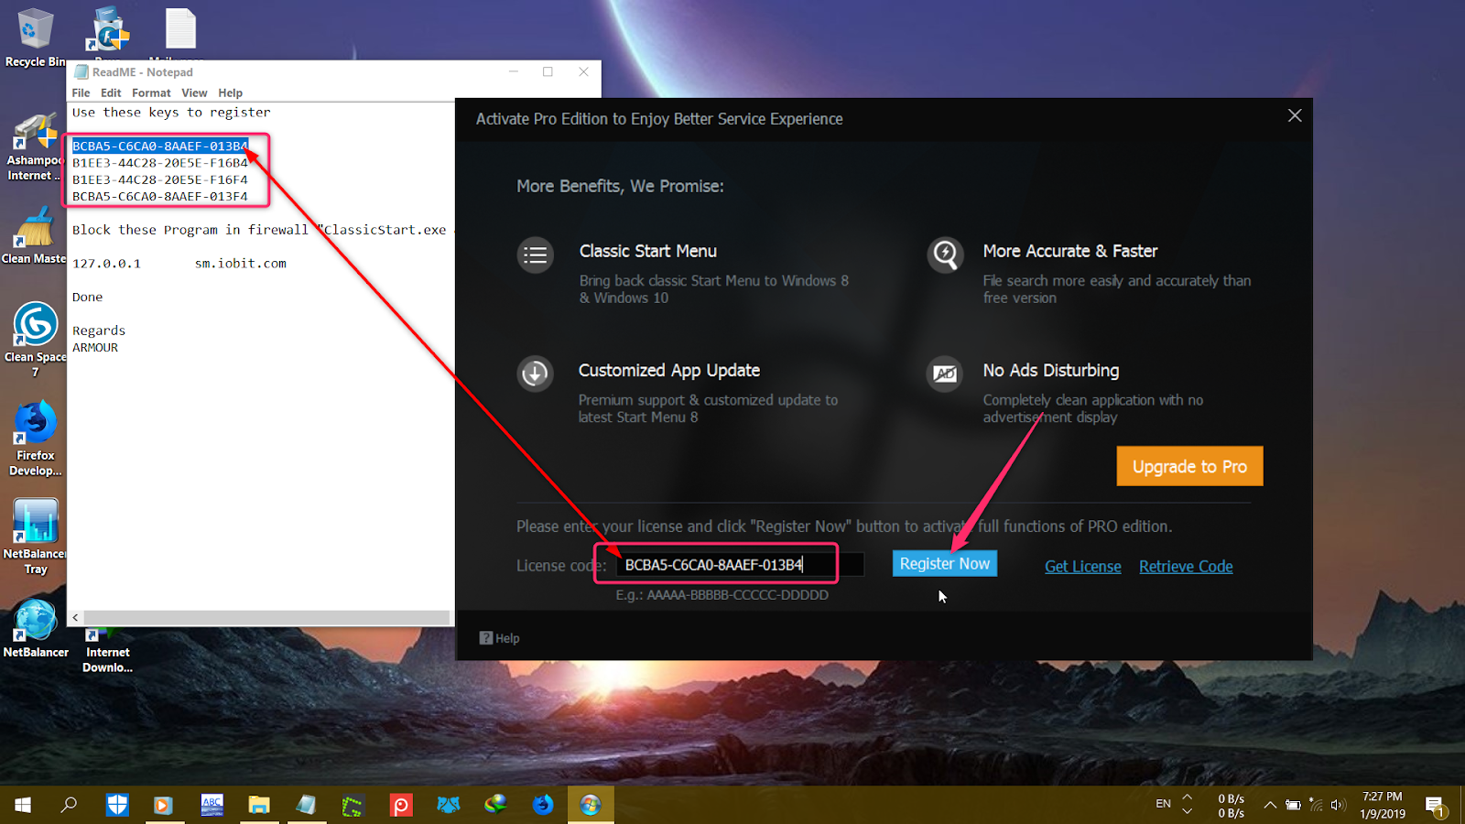Open the Get License link
The height and width of the screenshot is (824, 1465).
click(x=1083, y=567)
